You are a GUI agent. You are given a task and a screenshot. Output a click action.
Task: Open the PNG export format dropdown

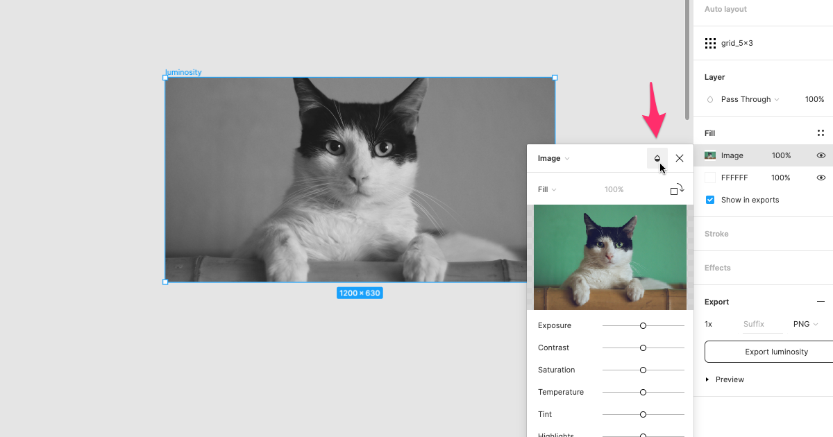pos(805,324)
